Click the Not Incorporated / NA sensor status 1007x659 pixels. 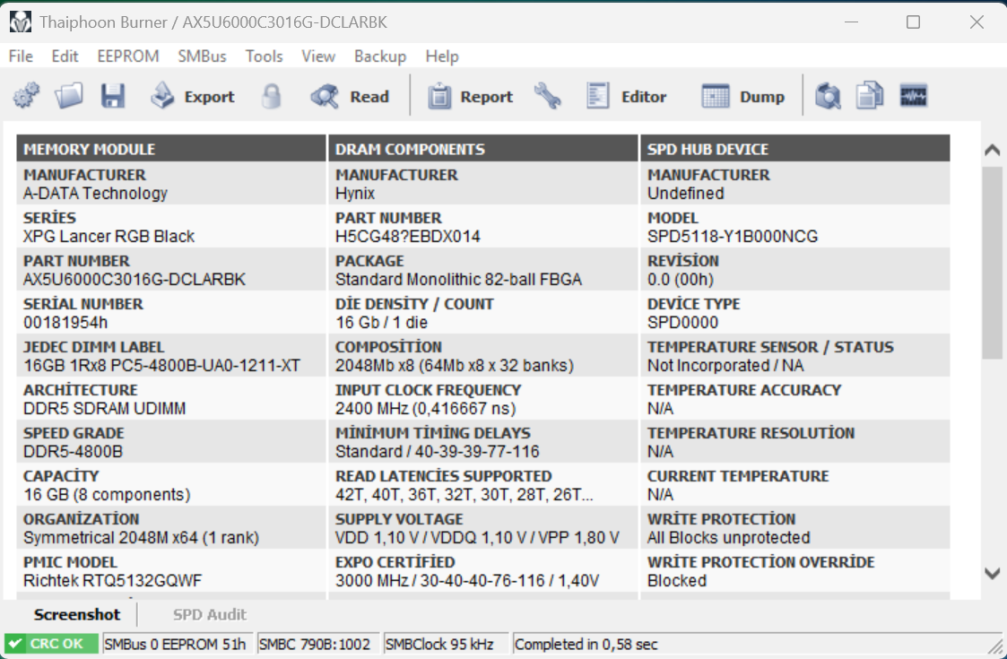point(725,366)
